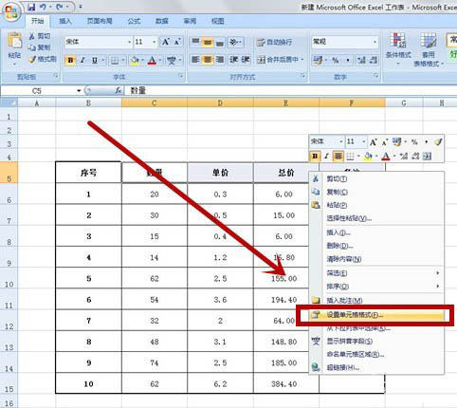Choose Clear Contents (清除内容) in context menu
This screenshot has width=457, height=408.
376,259
